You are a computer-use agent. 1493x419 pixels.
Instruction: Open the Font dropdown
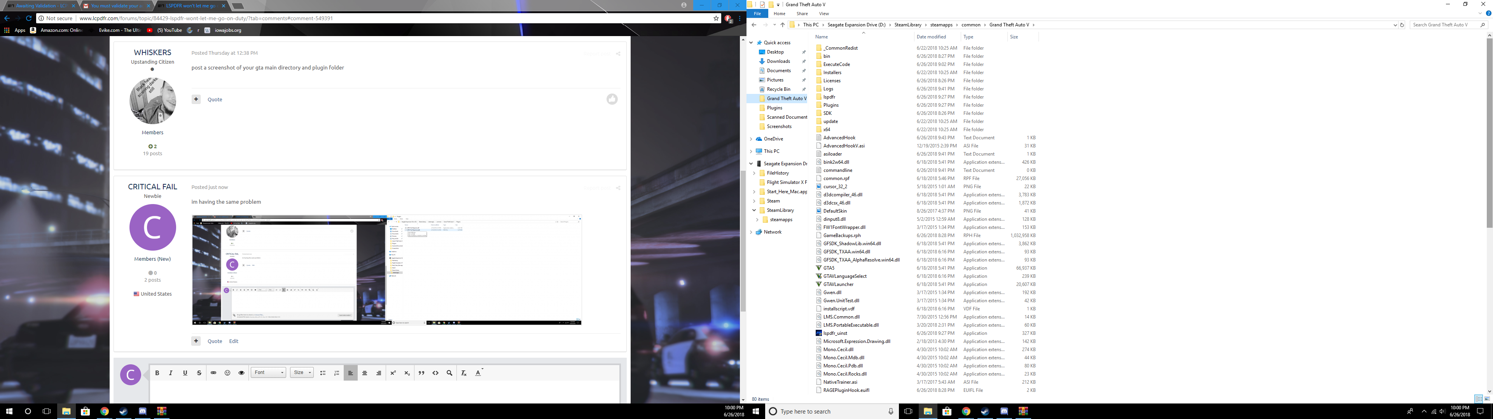pyautogui.click(x=269, y=373)
